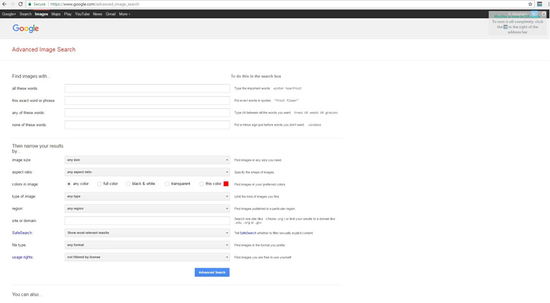Click the address bar URL
Screen dimensions: 550x303
(95, 4)
